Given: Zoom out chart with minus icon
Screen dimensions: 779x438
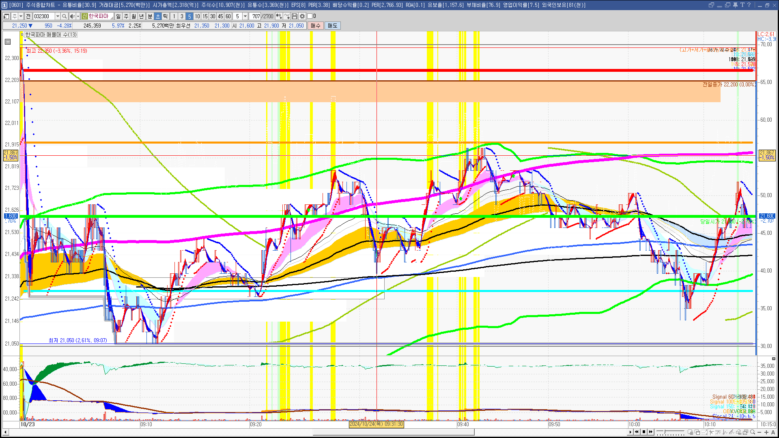Looking at the screenshot, I should coord(760,432).
